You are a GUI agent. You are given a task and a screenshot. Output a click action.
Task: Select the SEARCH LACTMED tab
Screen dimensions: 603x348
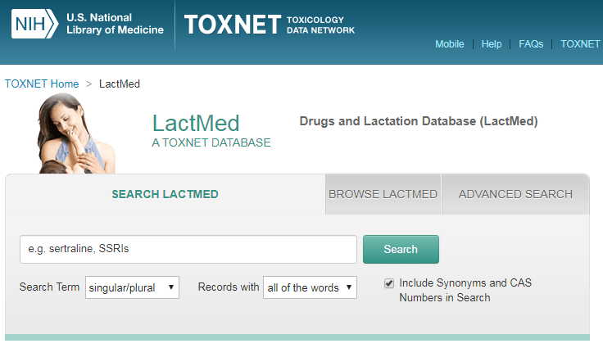(165, 194)
